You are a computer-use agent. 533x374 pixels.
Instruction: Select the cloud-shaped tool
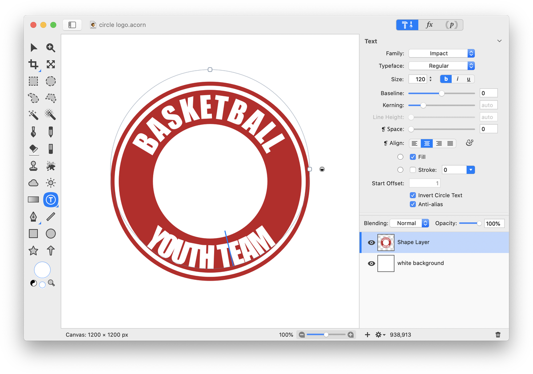(33, 183)
